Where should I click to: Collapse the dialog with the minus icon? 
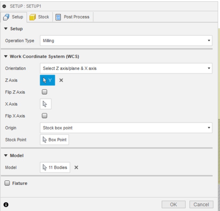4,6
